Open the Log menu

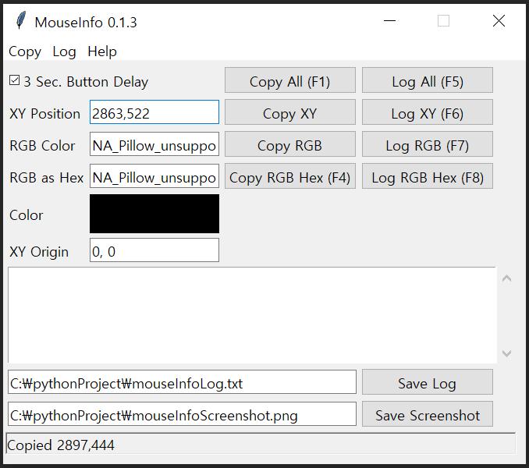coord(64,51)
